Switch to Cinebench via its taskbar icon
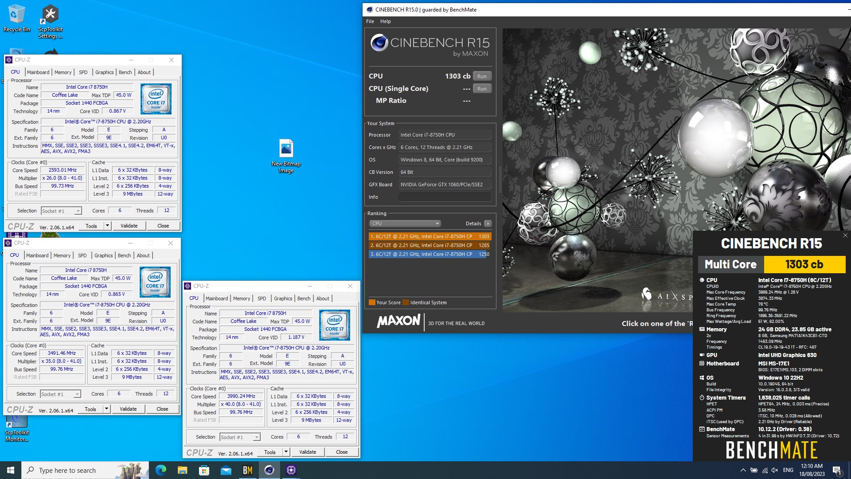Image resolution: width=851 pixels, height=479 pixels. [x=269, y=470]
